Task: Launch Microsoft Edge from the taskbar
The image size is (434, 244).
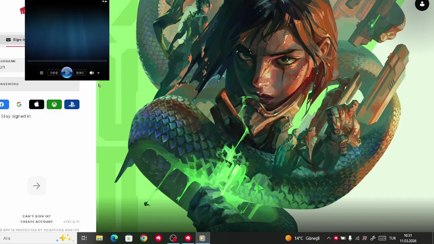Action: [114, 238]
